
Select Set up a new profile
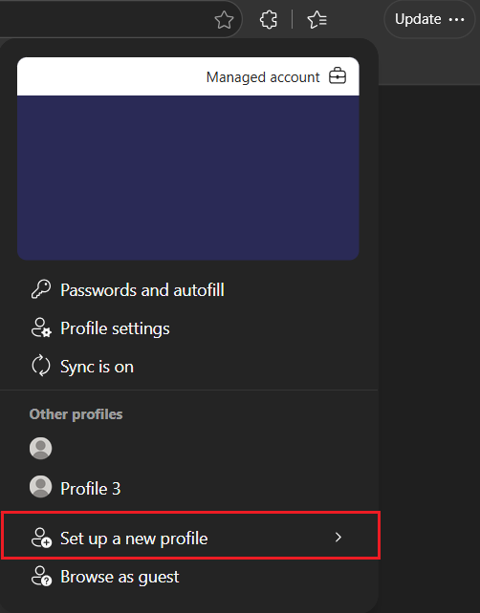190,536
